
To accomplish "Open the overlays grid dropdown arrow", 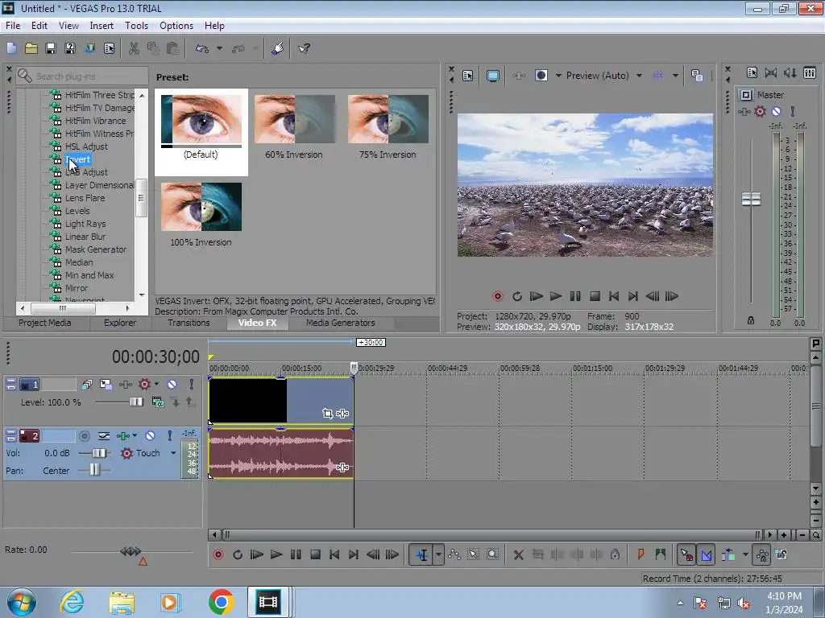I will coord(675,76).
